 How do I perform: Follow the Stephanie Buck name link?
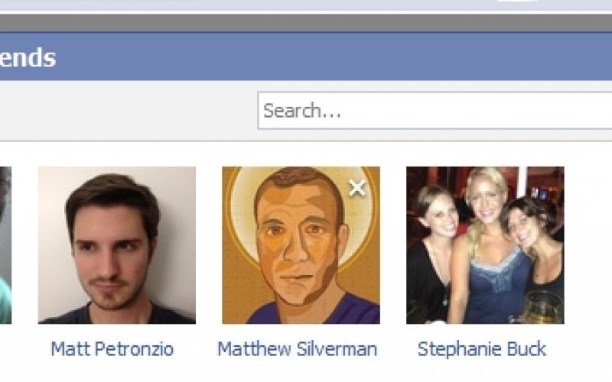[x=482, y=349]
